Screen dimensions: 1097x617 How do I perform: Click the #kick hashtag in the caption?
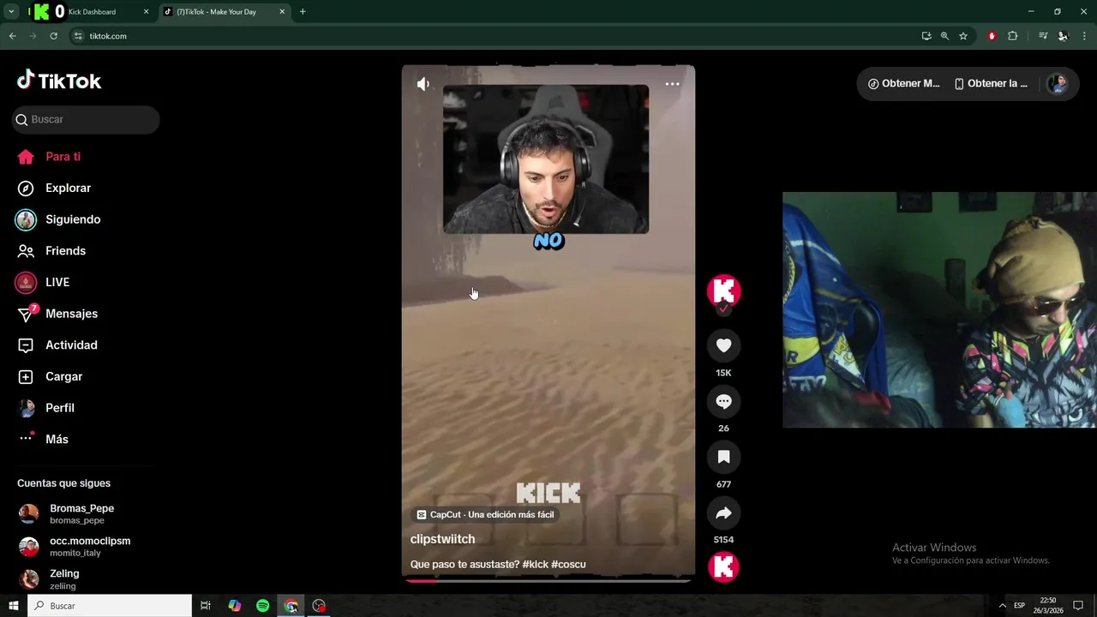click(x=535, y=565)
